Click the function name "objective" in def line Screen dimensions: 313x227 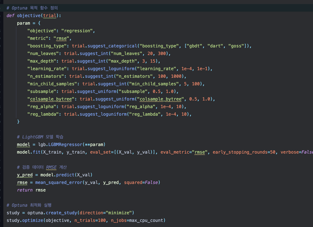[x=29, y=16]
